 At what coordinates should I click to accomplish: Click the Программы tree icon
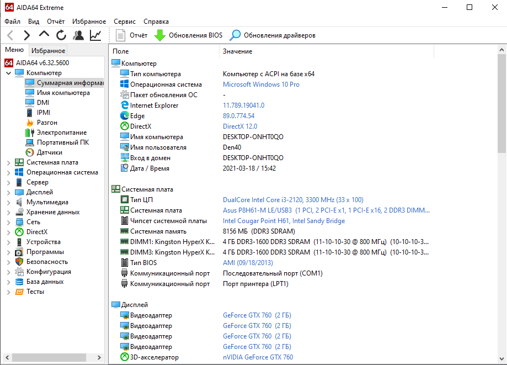[19, 252]
